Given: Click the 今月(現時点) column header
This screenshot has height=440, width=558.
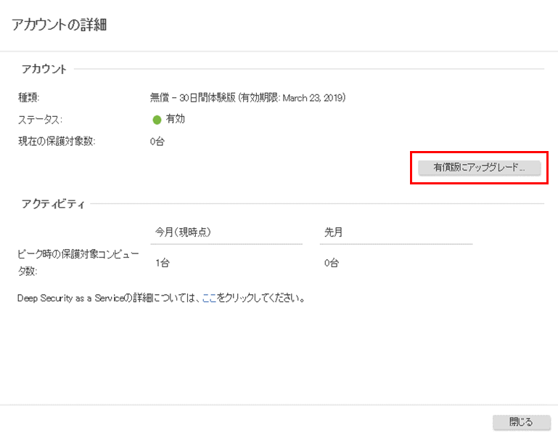Looking at the screenshot, I should (183, 232).
